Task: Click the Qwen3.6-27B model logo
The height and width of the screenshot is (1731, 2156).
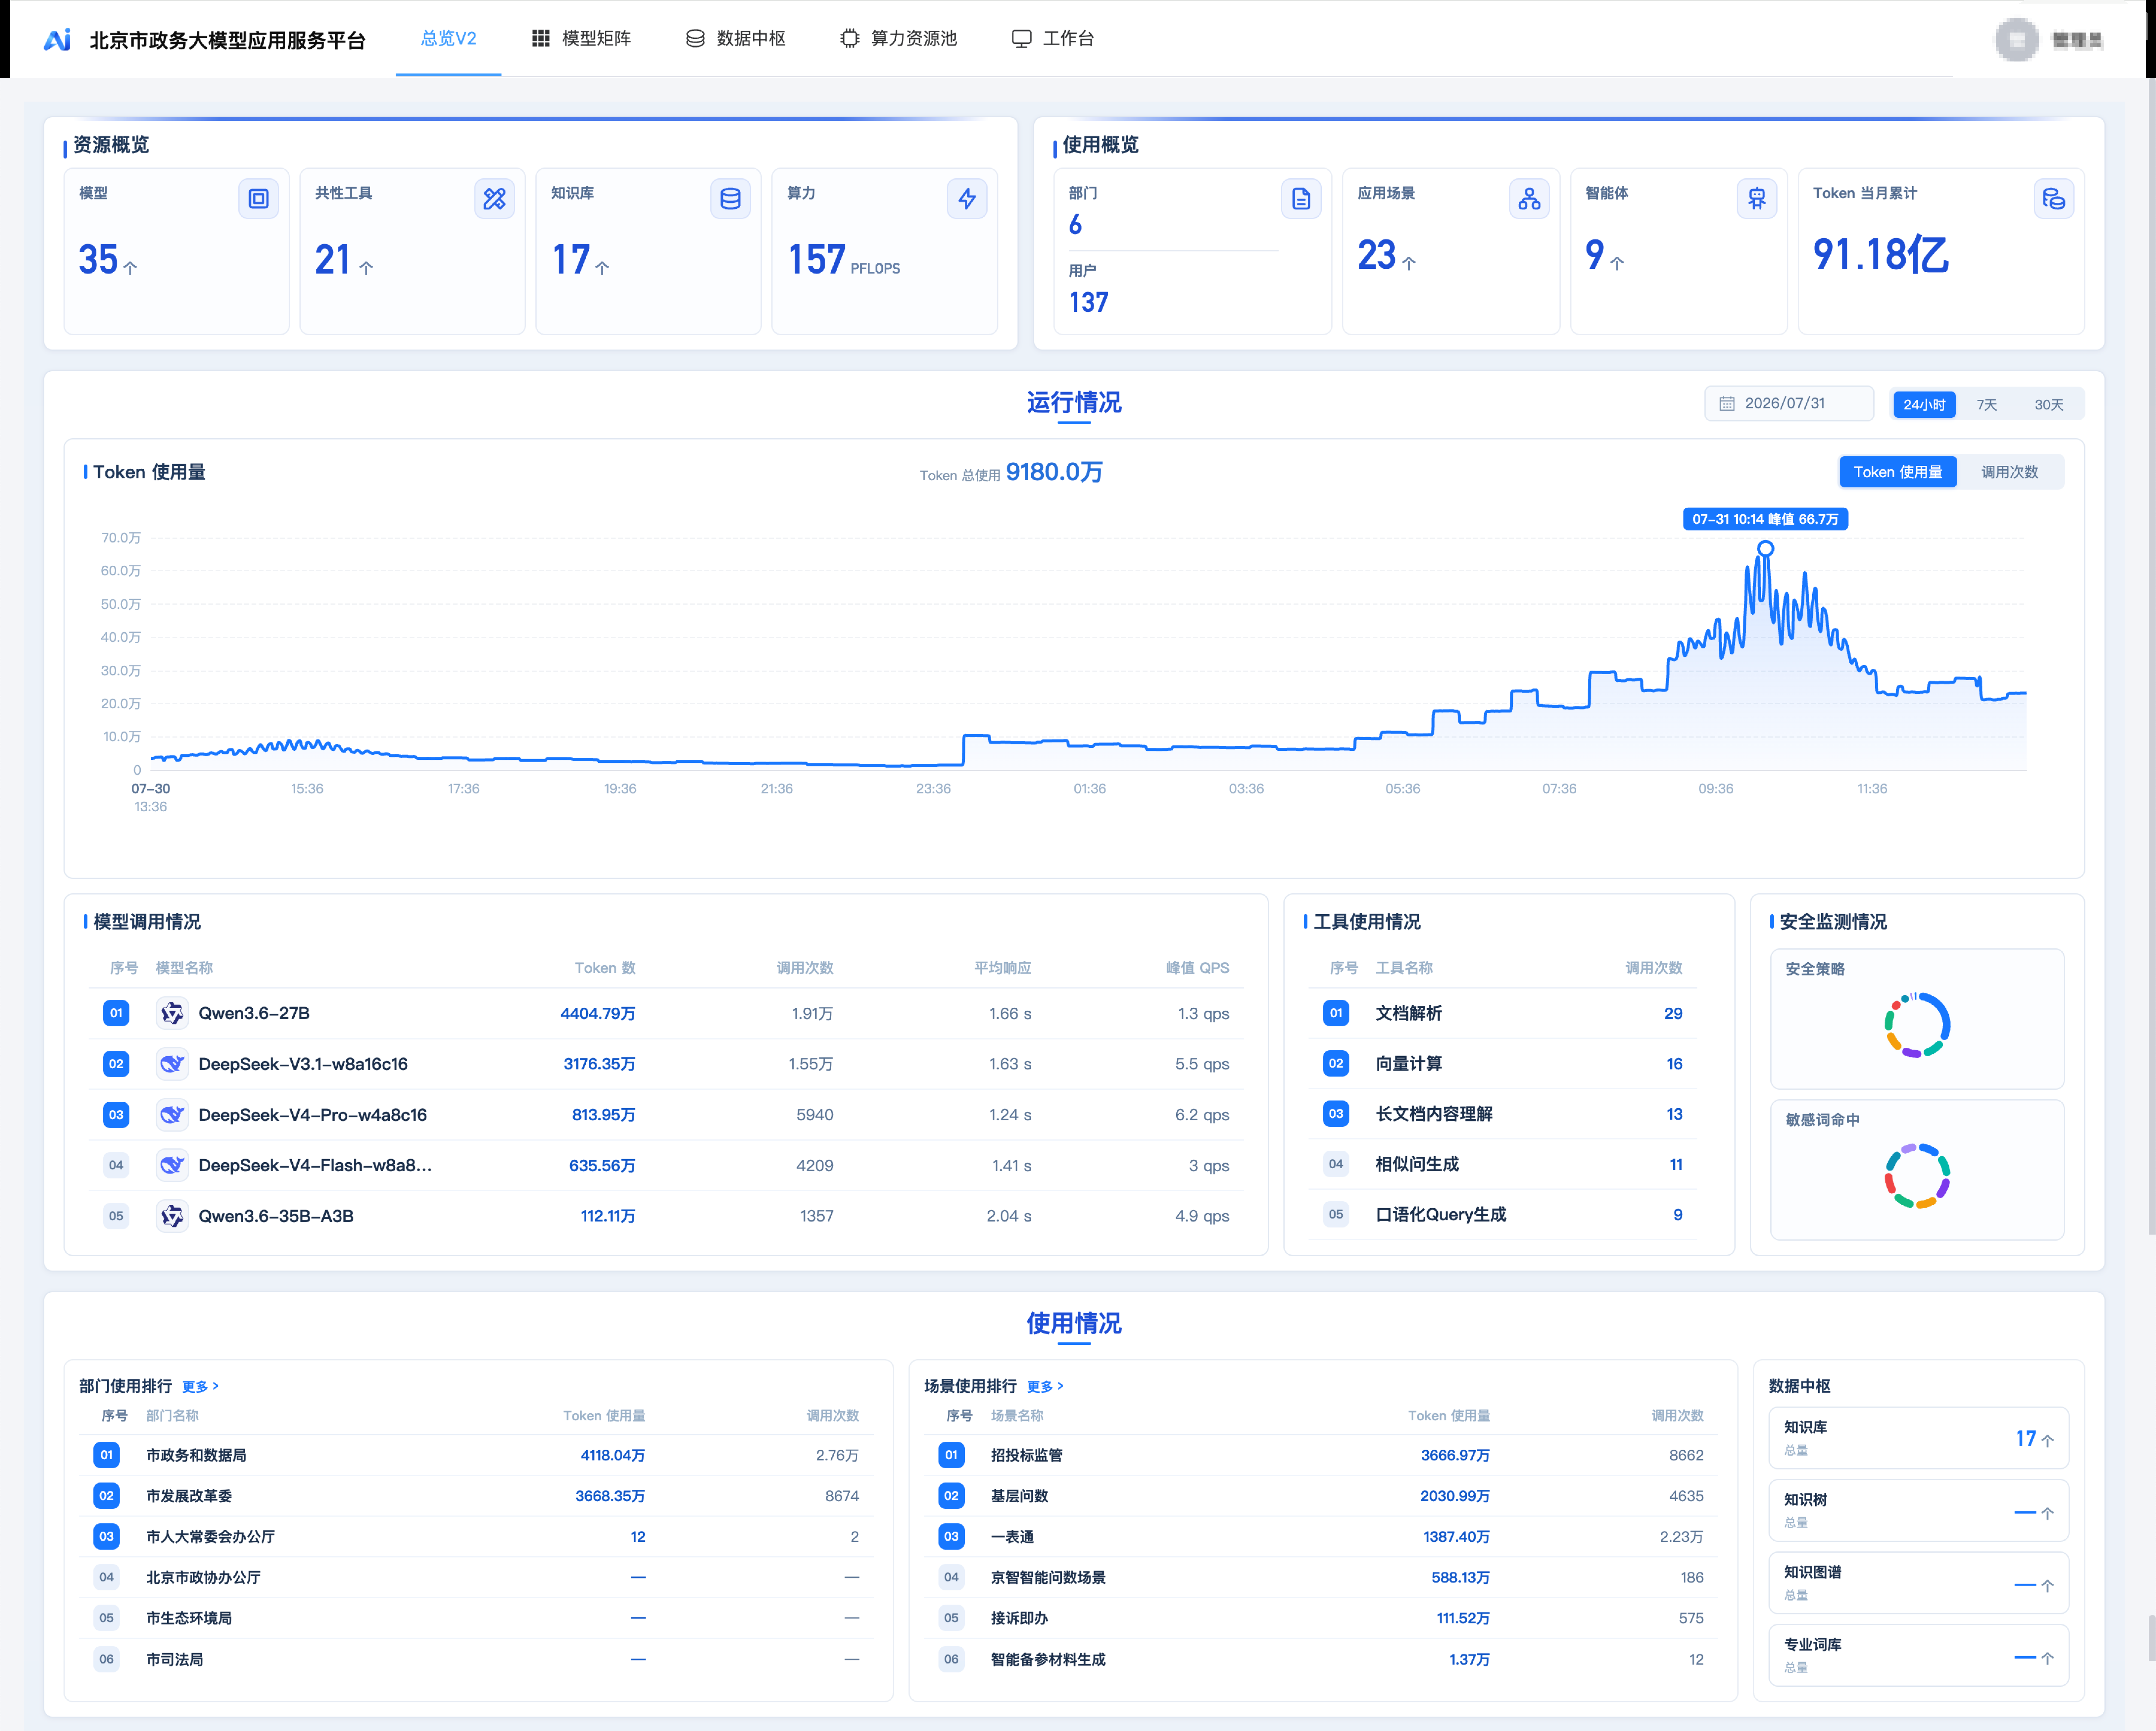Action: [172, 1013]
